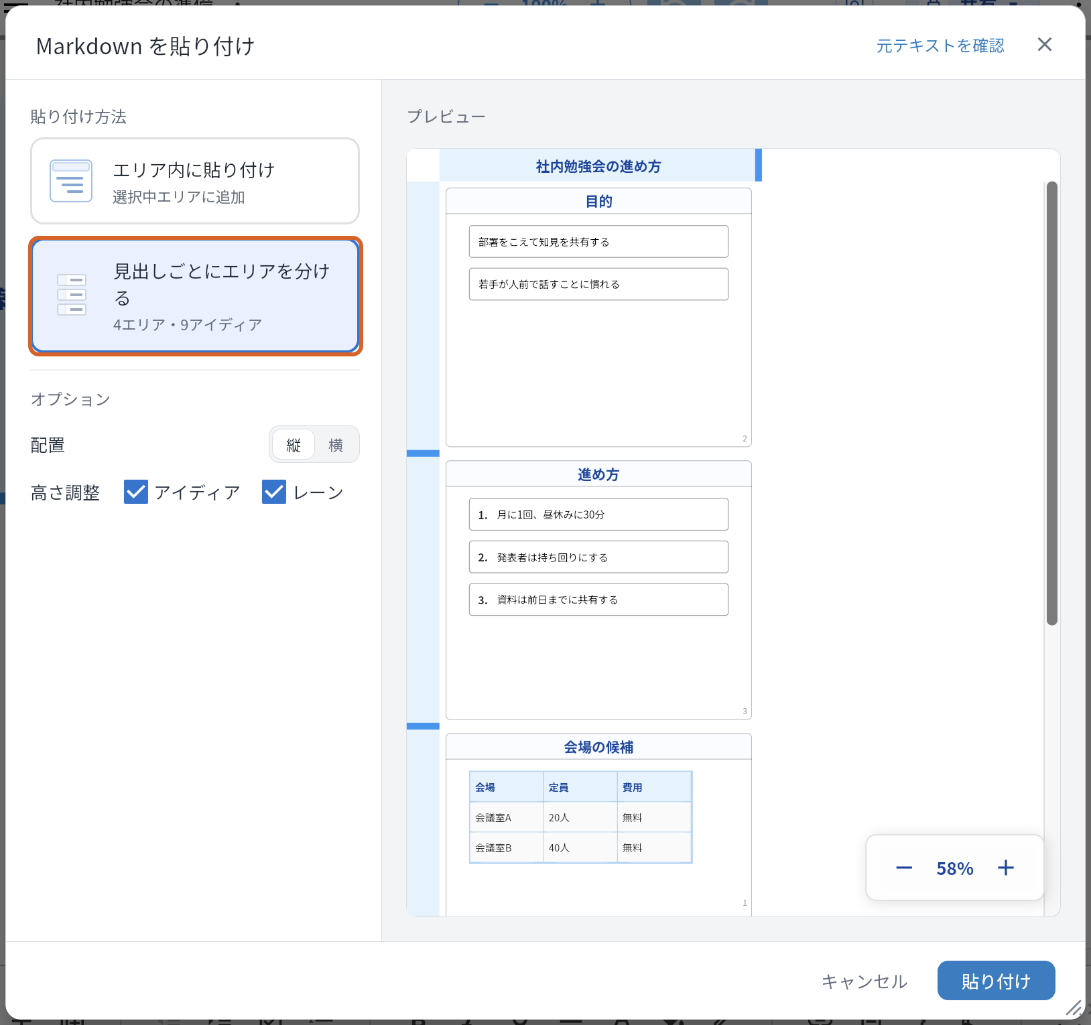Toggle the レーン height adjustment checkbox

point(274,492)
